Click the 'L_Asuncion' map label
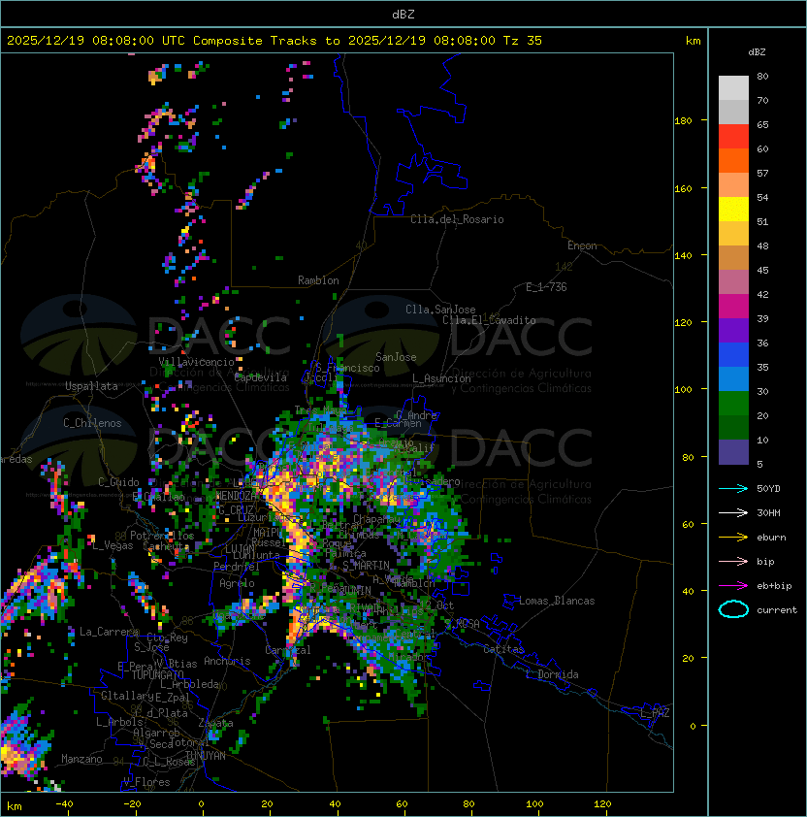Image resolution: width=807 pixels, height=817 pixels. [441, 378]
